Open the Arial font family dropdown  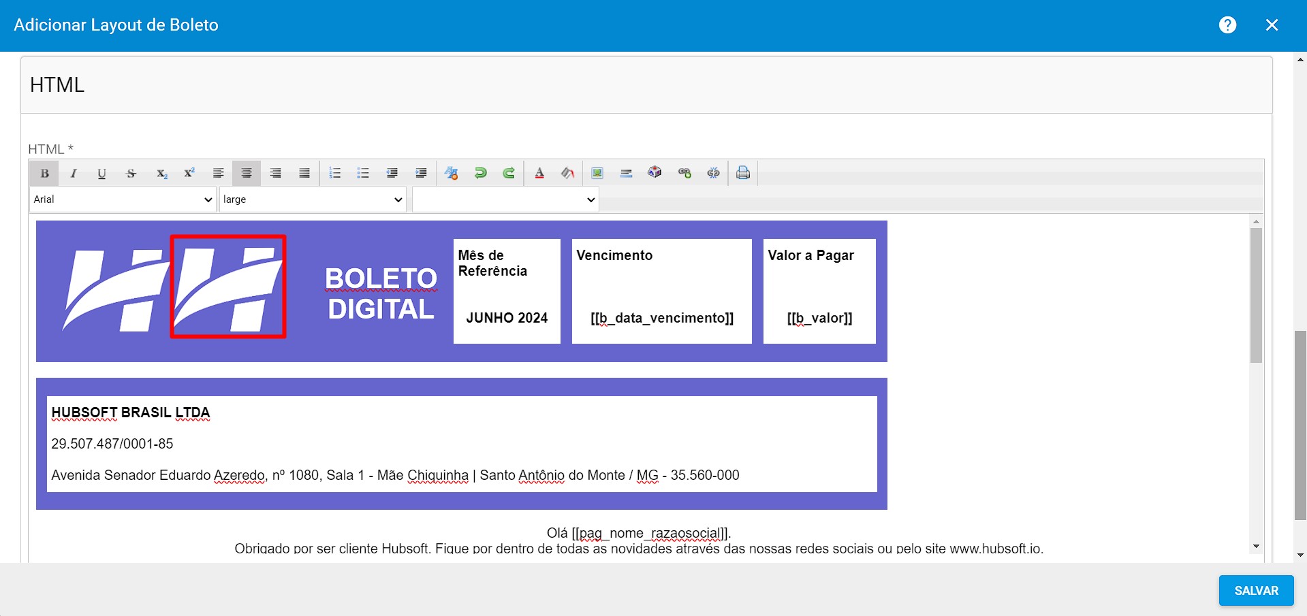(x=123, y=199)
